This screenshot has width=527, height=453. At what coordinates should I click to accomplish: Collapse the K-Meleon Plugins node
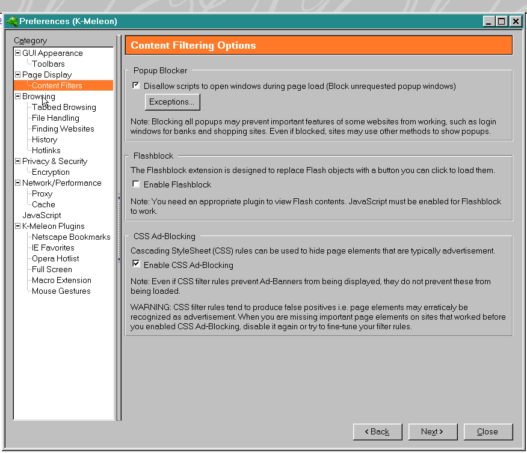click(x=17, y=226)
